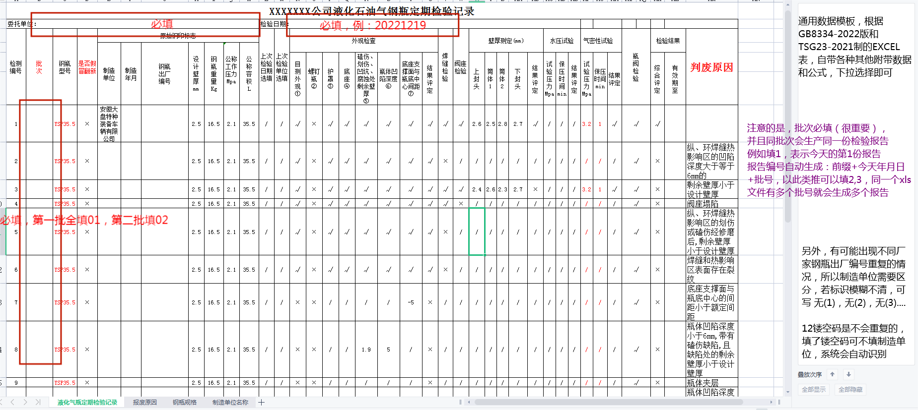Move object up in stacking order
This screenshot has width=918, height=410.
[833, 374]
